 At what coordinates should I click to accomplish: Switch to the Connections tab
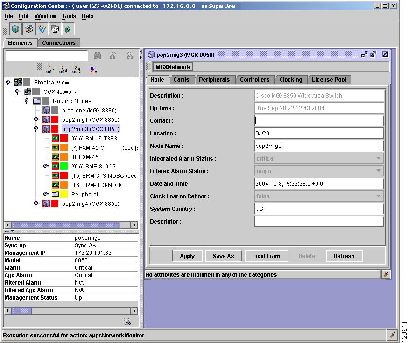pos(59,42)
